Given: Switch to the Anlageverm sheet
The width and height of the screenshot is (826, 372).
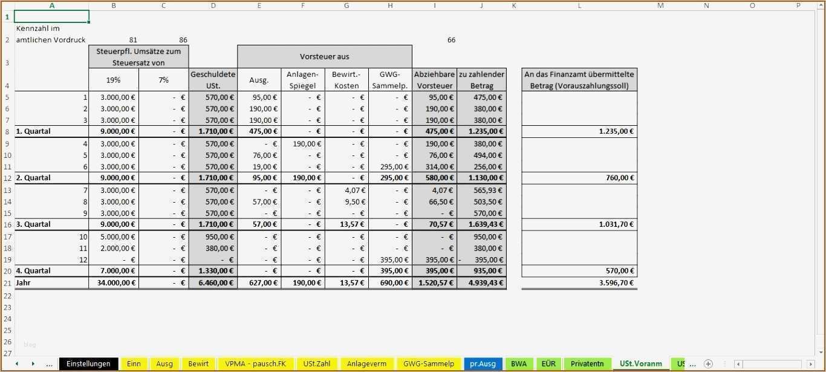Looking at the screenshot, I should pos(366,364).
